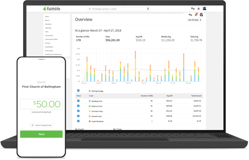Uncheck the Building Fund checkbox
The image size is (249, 160).
(x=78, y=101)
